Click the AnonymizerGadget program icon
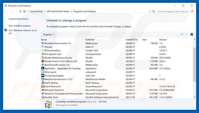 pos(43,76)
